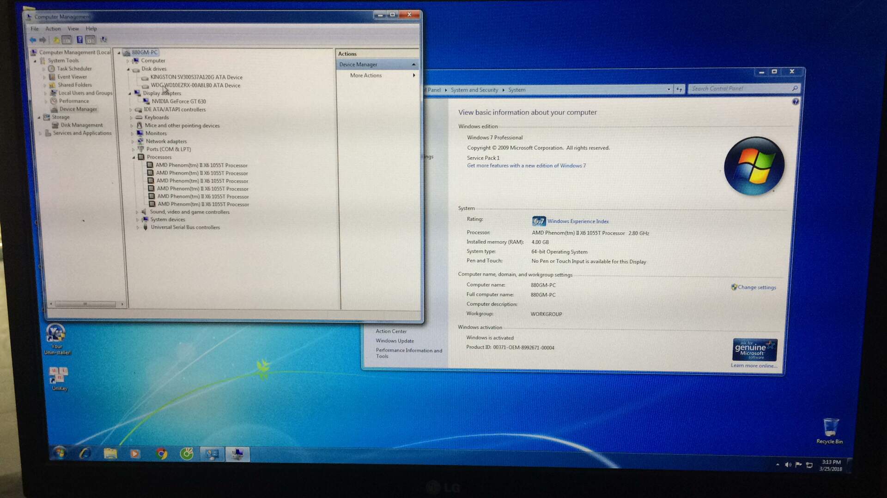This screenshot has height=498, width=887.
Task: Click the help icon in System window
Action: [x=795, y=102]
